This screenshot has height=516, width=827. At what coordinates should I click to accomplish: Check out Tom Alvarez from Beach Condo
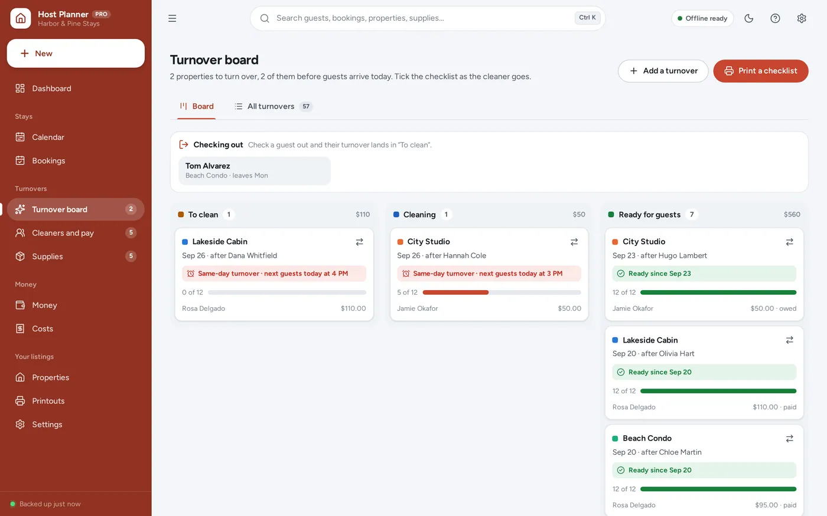[x=255, y=170]
